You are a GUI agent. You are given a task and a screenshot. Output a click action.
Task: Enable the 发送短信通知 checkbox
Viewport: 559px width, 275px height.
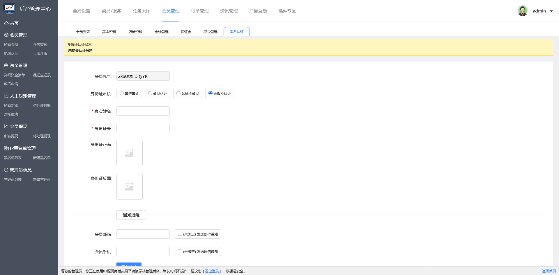tap(180, 251)
